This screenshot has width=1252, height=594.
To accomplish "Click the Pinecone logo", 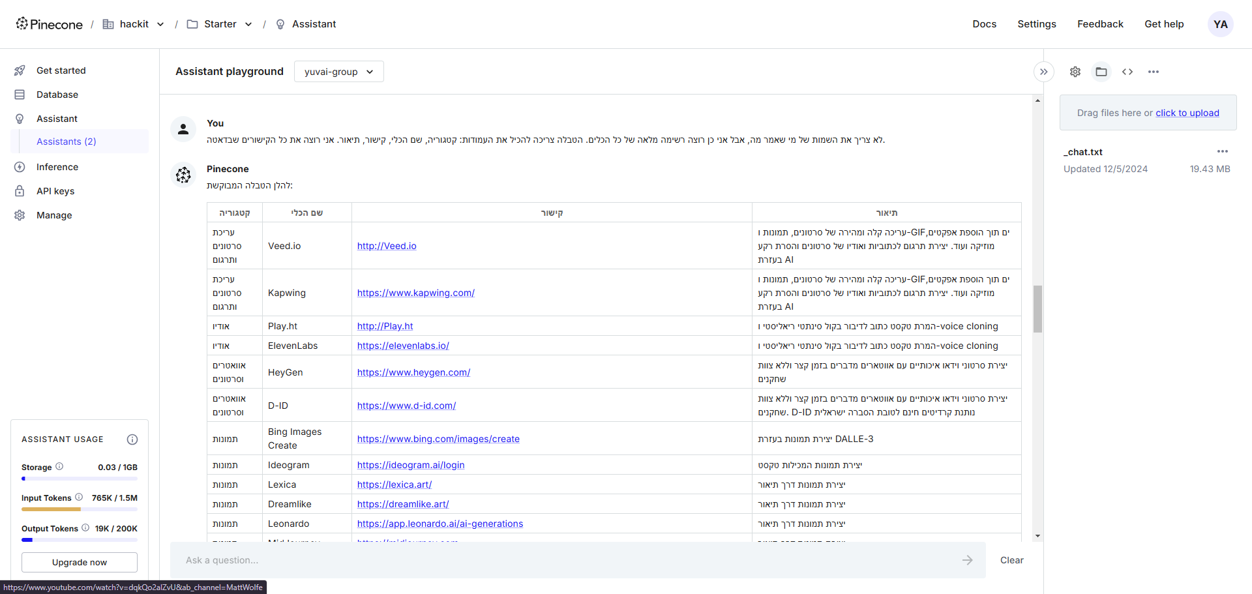I will coord(50,24).
